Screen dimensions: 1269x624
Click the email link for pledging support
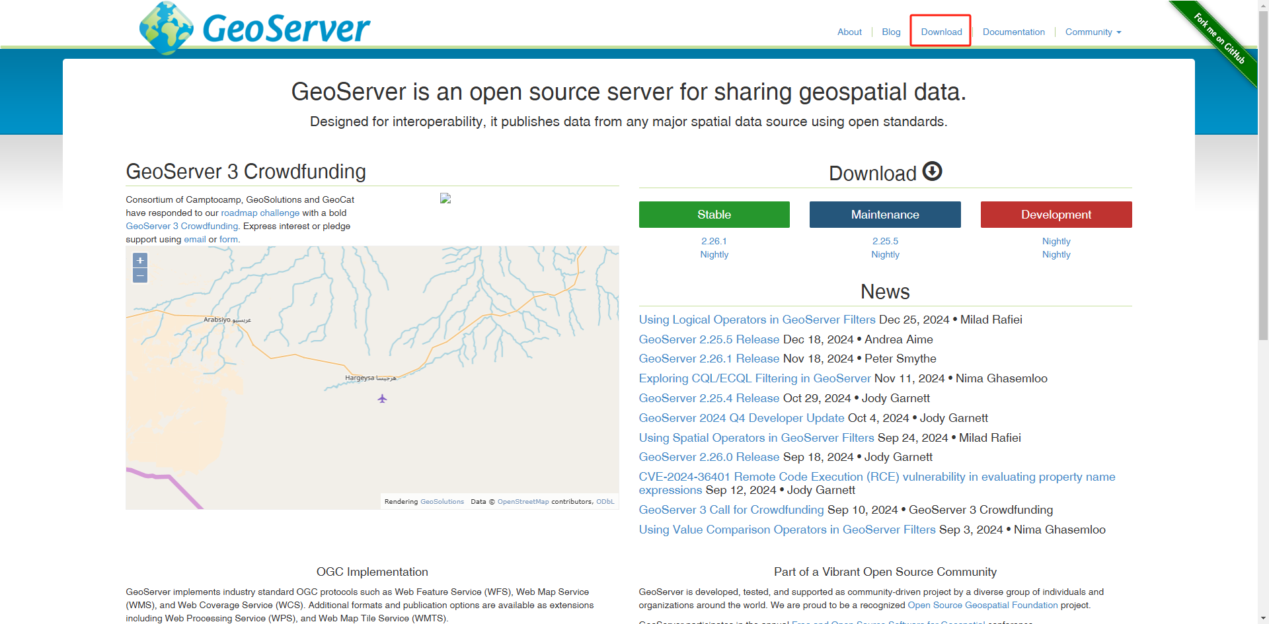pyautogui.click(x=195, y=239)
